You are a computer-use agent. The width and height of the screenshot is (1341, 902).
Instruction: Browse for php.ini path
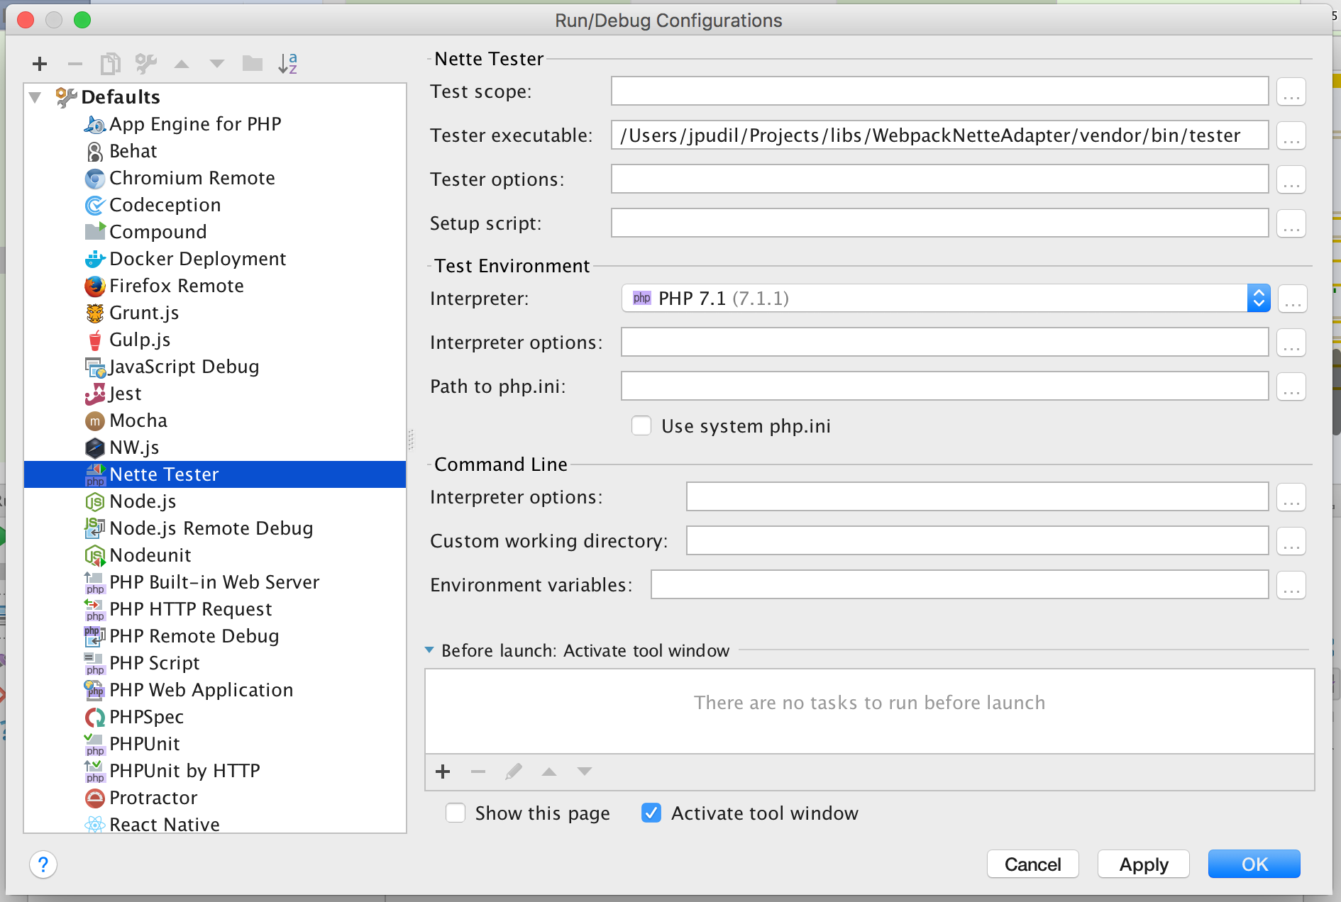[x=1291, y=386]
